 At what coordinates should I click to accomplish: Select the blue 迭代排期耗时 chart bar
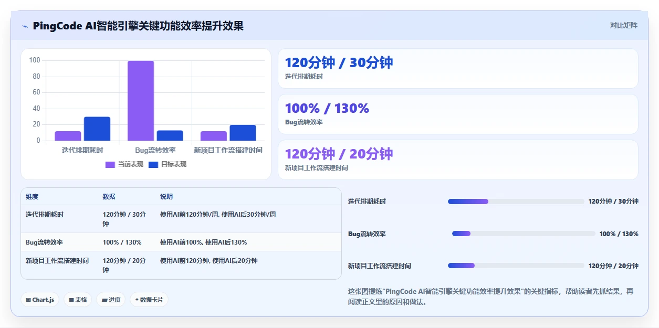point(97,129)
